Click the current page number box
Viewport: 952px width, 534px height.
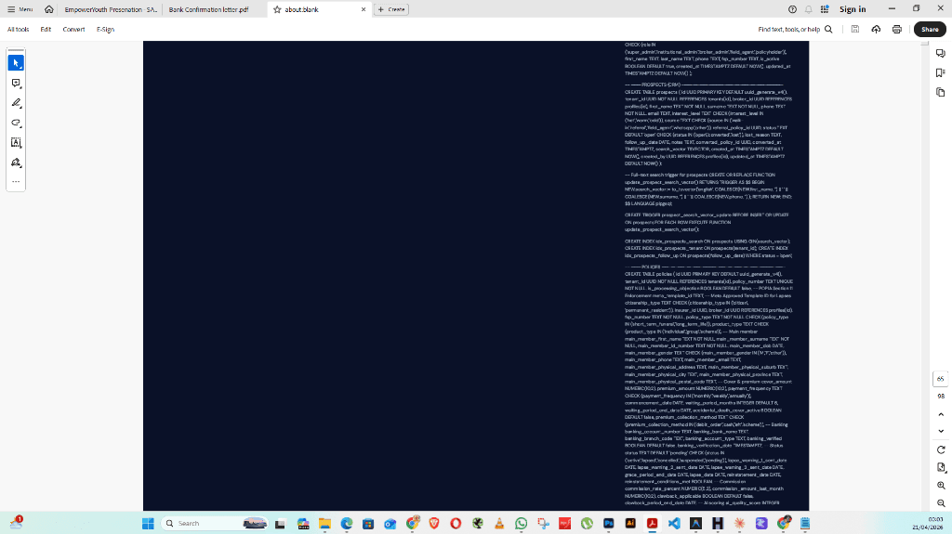click(940, 379)
